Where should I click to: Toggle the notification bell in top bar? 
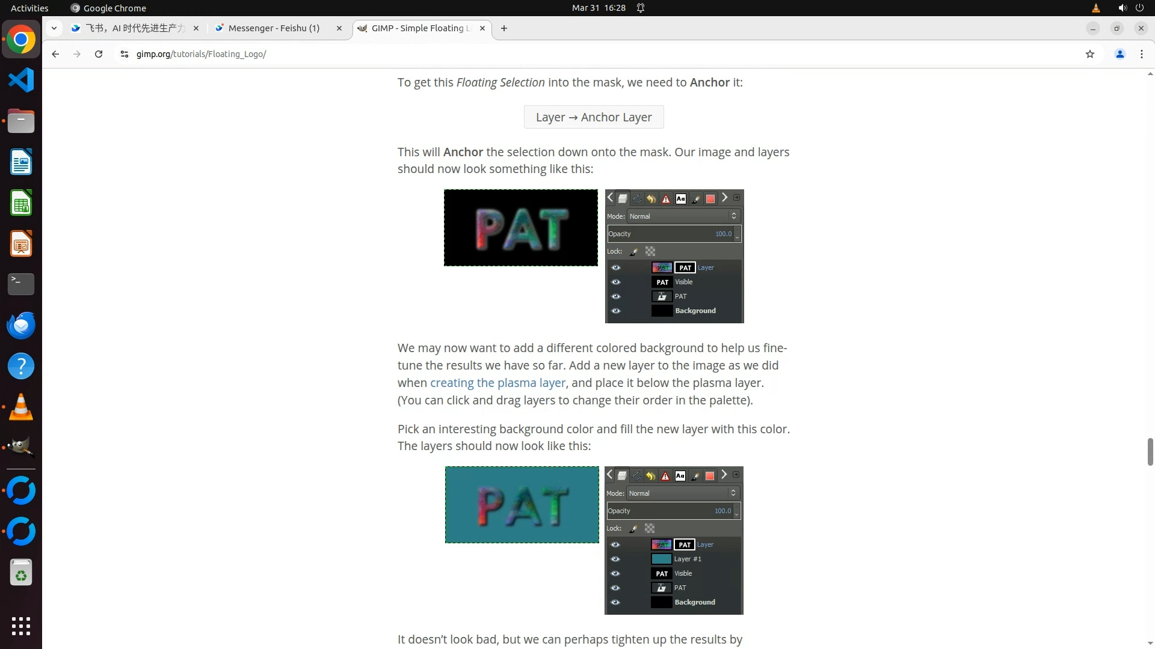point(641,8)
